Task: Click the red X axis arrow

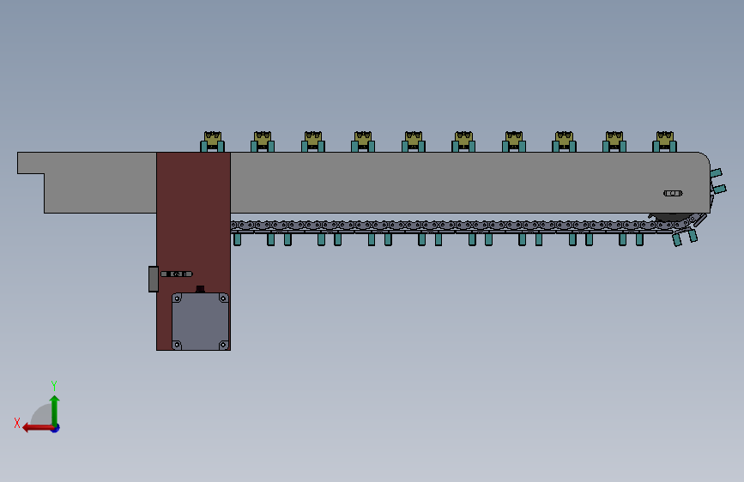Action: (x=37, y=428)
